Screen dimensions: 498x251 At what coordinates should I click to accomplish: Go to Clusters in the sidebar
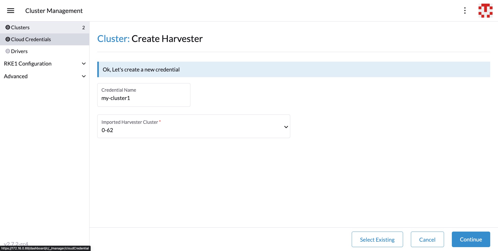pyautogui.click(x=45, y=27)
